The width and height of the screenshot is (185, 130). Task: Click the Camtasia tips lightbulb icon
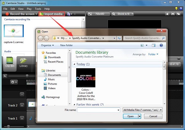(176, 9)
